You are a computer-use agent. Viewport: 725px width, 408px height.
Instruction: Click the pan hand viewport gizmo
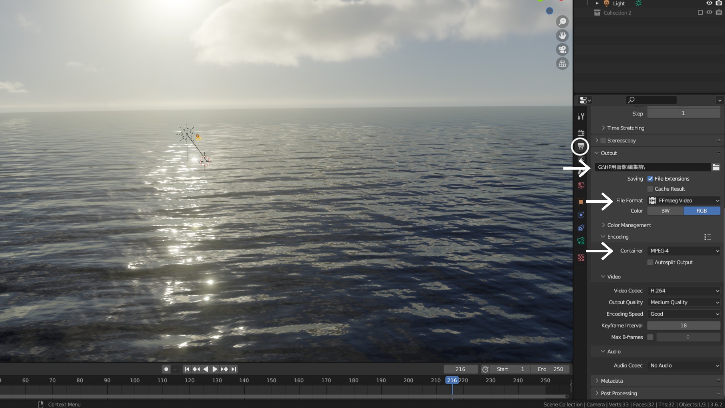[562, 36]
